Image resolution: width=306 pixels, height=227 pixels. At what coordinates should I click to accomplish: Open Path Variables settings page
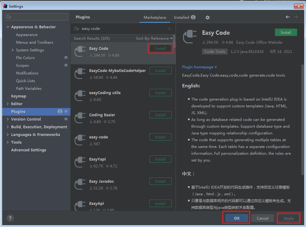pos(29,88)
